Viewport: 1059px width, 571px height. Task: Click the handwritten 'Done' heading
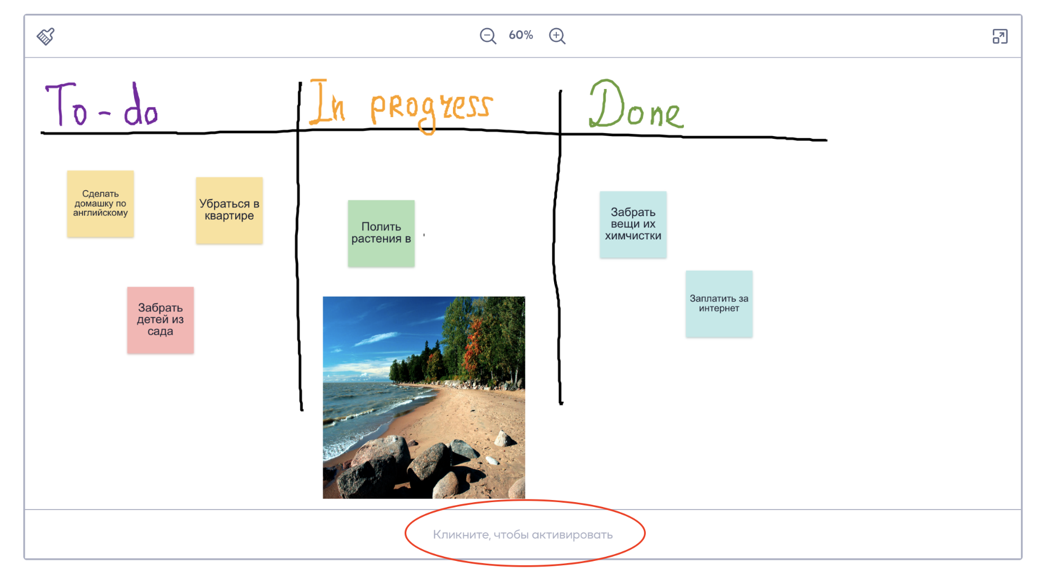[636, 104]
